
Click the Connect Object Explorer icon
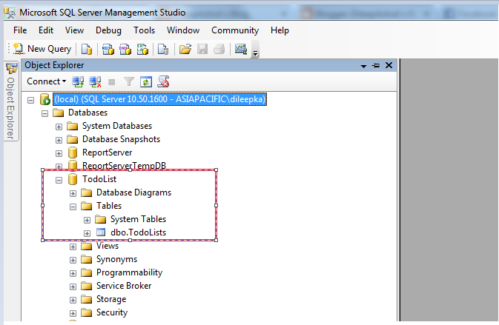pyautogui.click(x=78, y=82)
